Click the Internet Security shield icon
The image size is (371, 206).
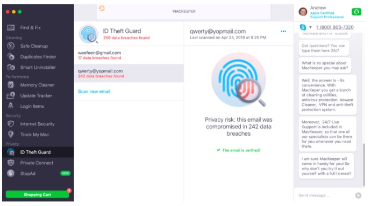coord(11,123)
